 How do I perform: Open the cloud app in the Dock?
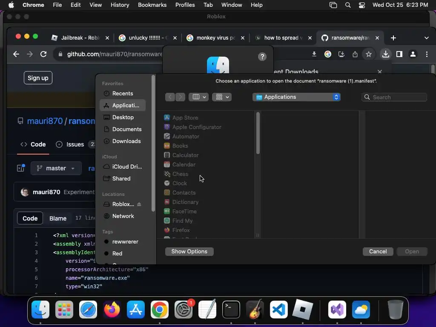361,309
